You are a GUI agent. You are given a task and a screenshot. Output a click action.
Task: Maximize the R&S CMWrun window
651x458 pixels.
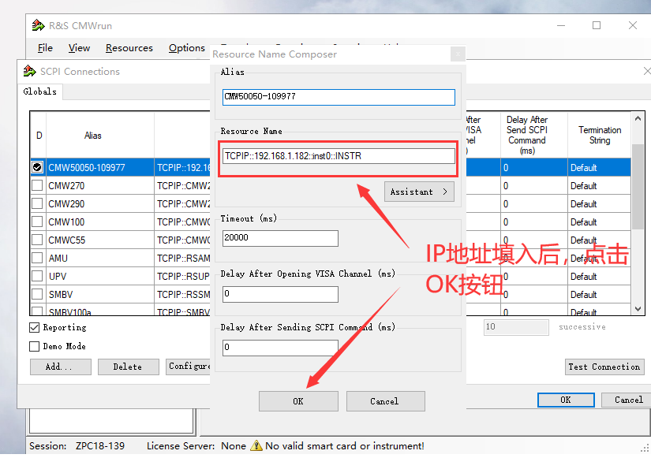pos(597,25)
